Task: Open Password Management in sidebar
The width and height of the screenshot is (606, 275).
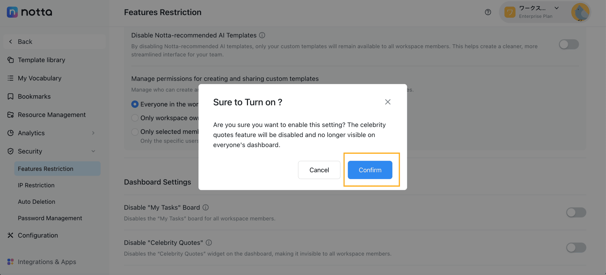Action: click(50, 218)
